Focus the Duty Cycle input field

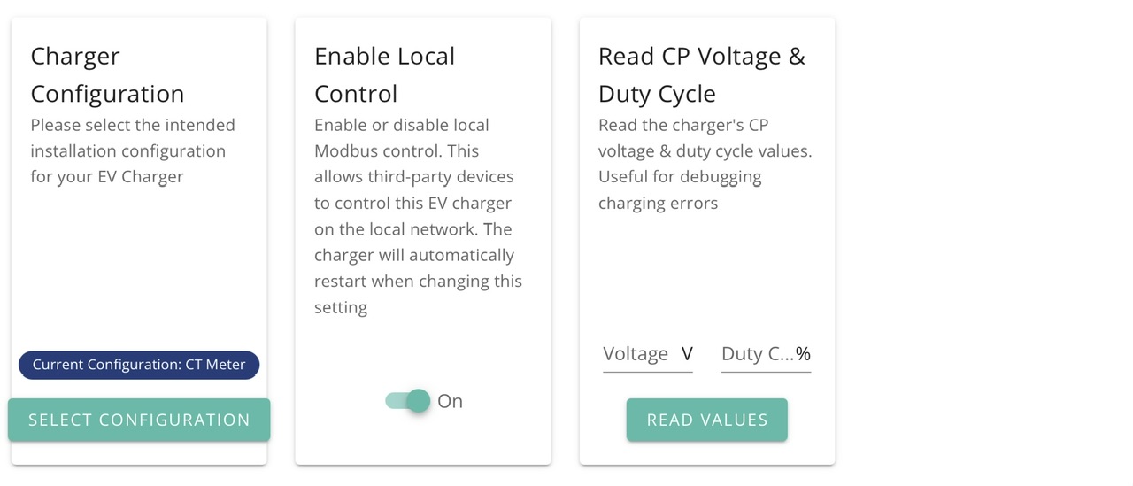coord(757,354)
